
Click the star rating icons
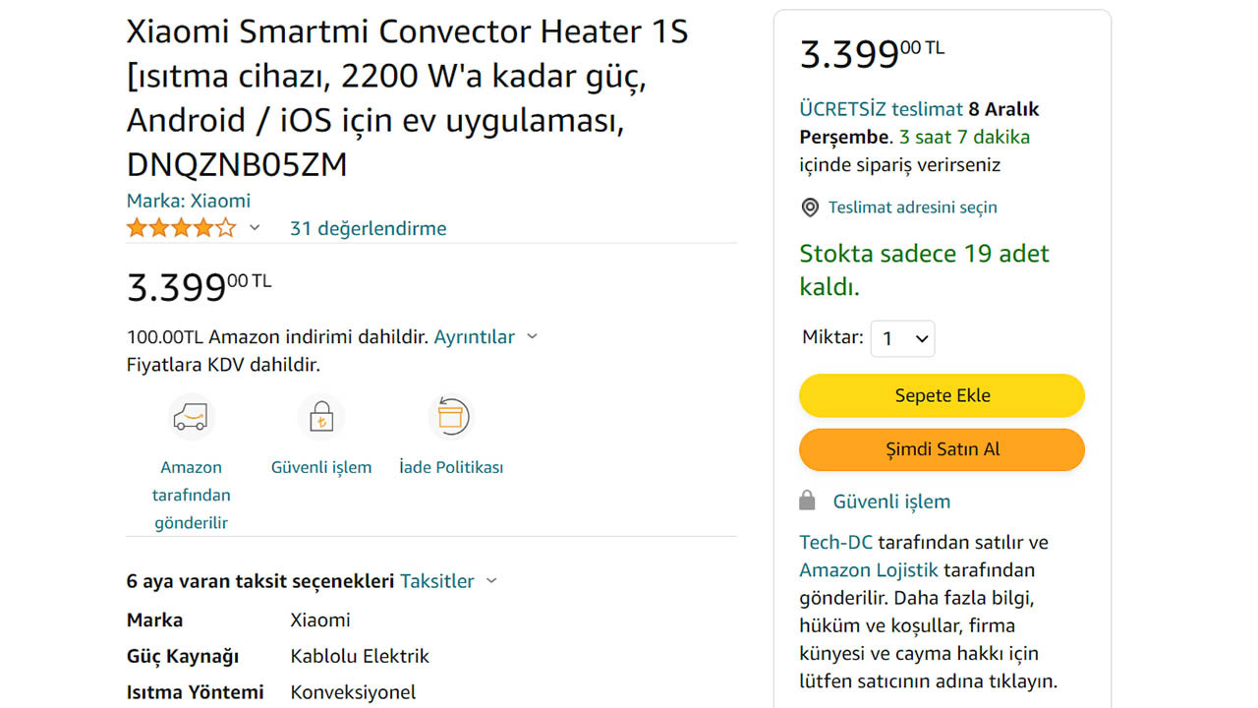pos(181,228)
